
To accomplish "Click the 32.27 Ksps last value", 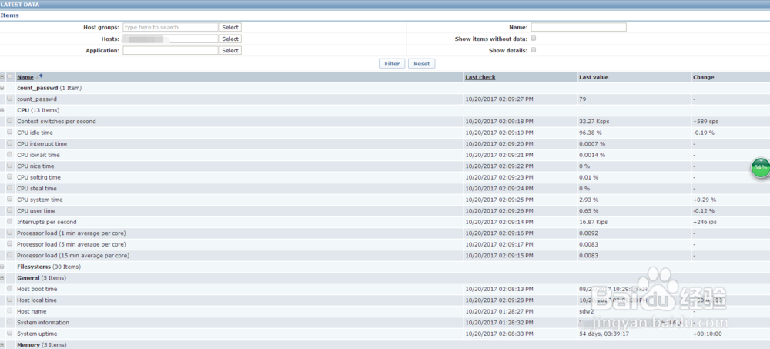I will 594,122.
